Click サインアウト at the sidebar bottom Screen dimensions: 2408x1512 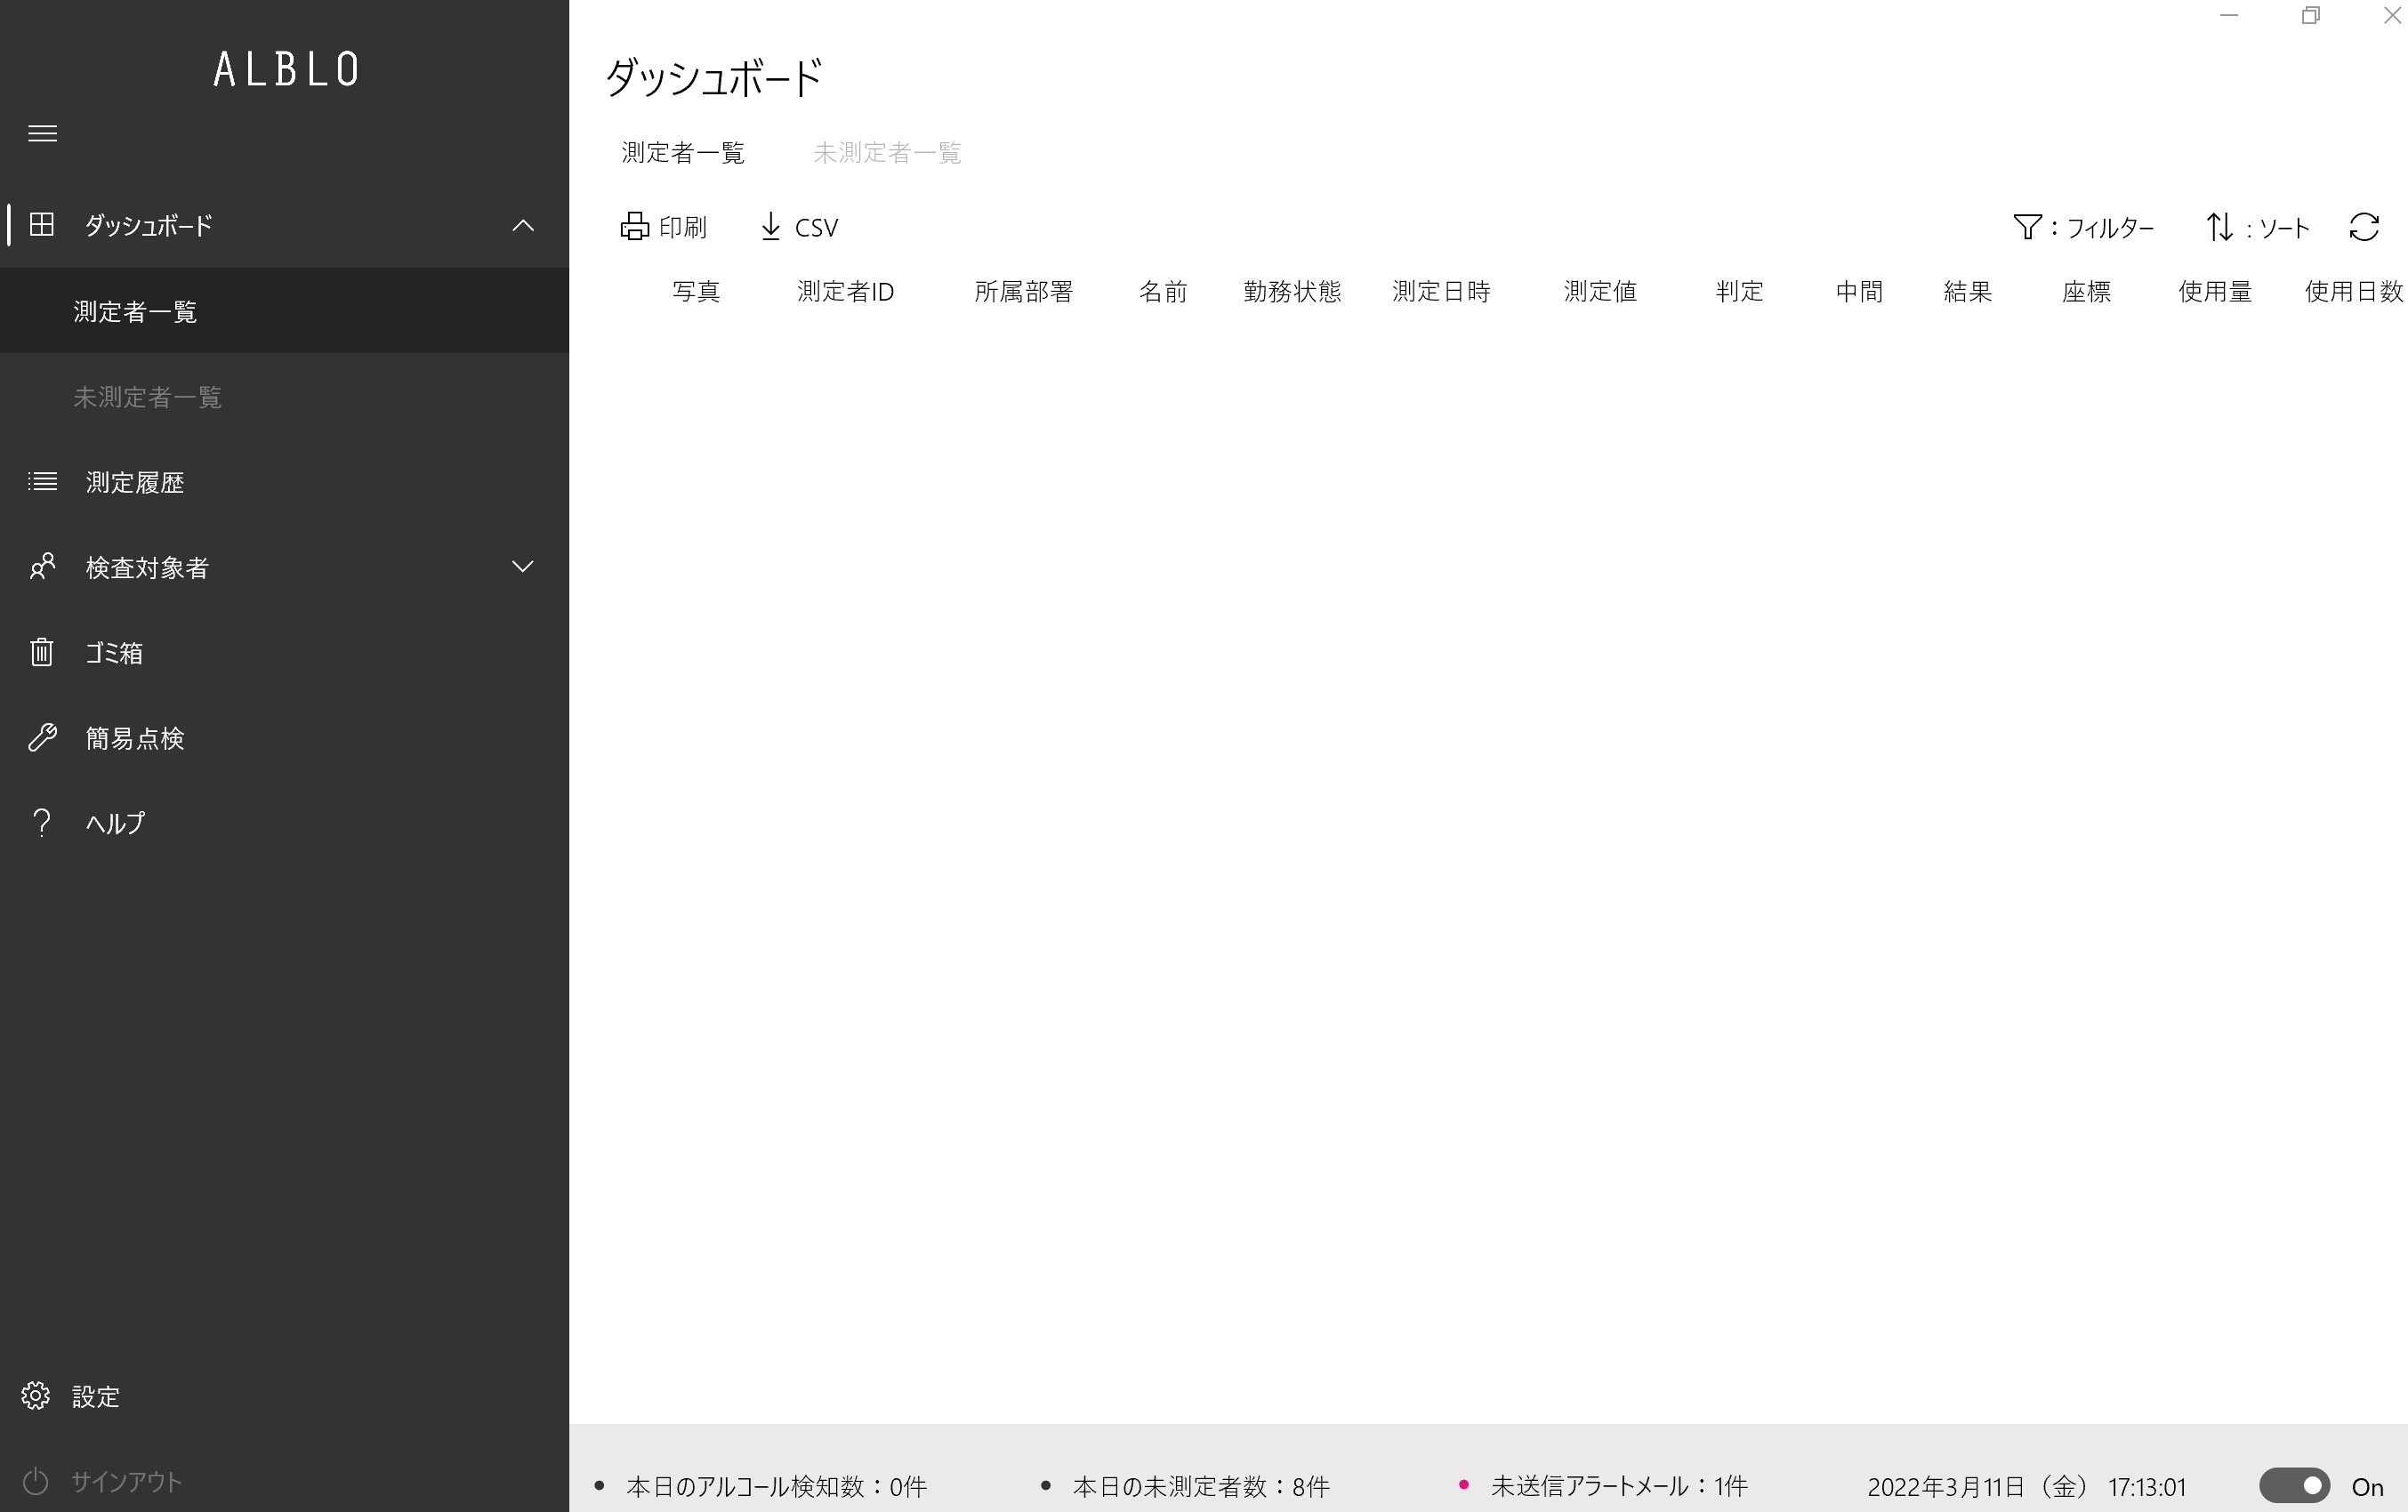click(125, 1481)
